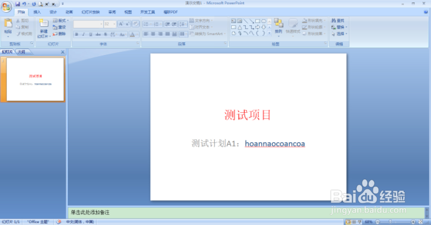Toggle italic formatting
Screen dimensions: 431x225
coord(83,34)
